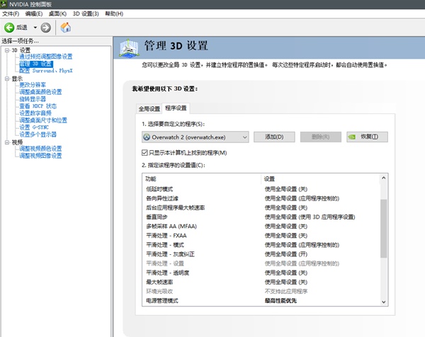Select the 平滑处理 - 灰度纠正 row

tap(261, 254)
